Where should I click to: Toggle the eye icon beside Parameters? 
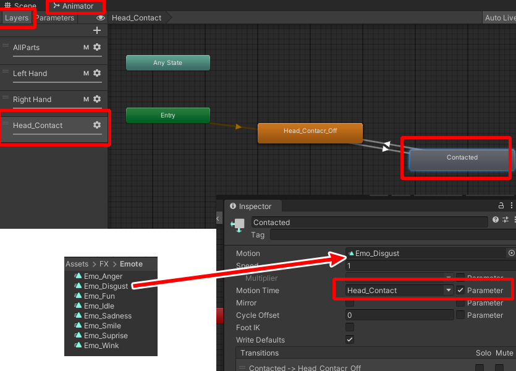pos(100,18)
